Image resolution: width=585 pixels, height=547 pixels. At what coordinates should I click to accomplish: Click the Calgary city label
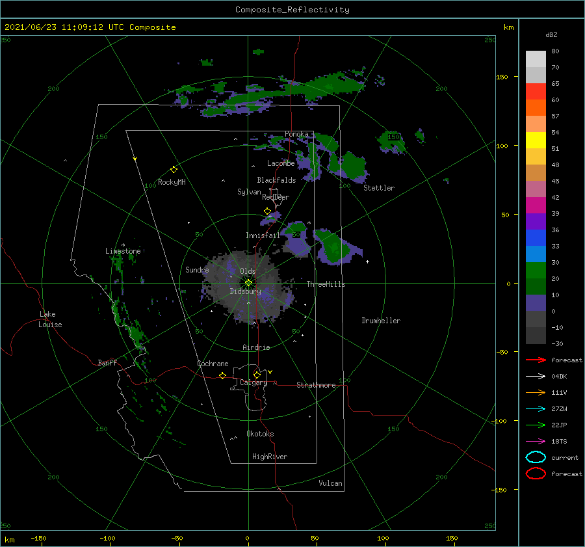point(253,382)
